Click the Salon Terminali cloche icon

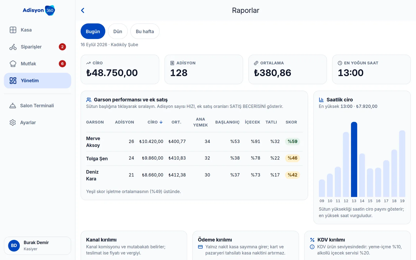[x=13, y=106]
